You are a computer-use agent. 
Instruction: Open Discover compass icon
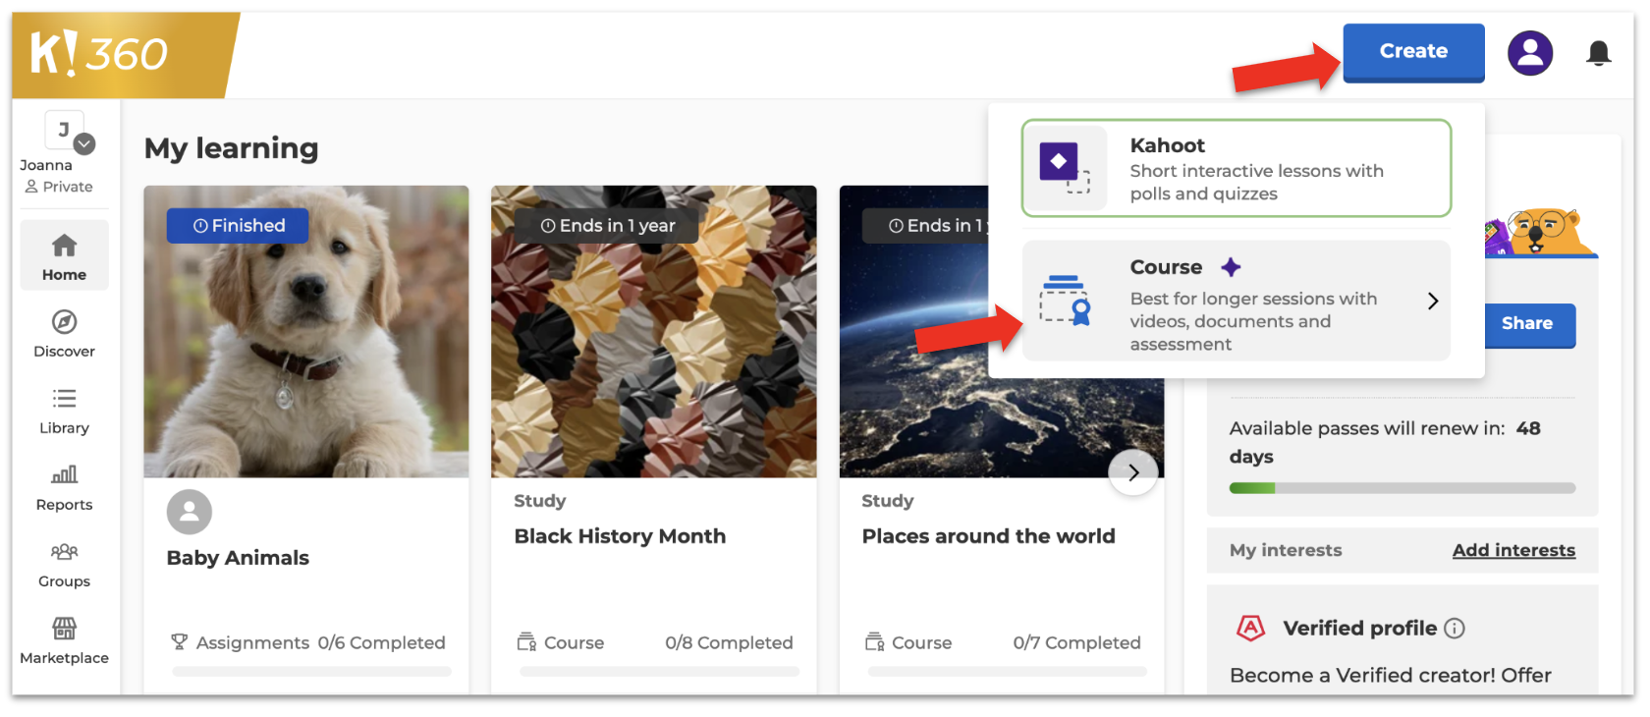pyautogui.click(x=64, y=322)
